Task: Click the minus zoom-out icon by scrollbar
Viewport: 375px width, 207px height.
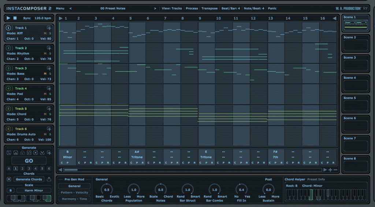Action: (x=335, y=170)
